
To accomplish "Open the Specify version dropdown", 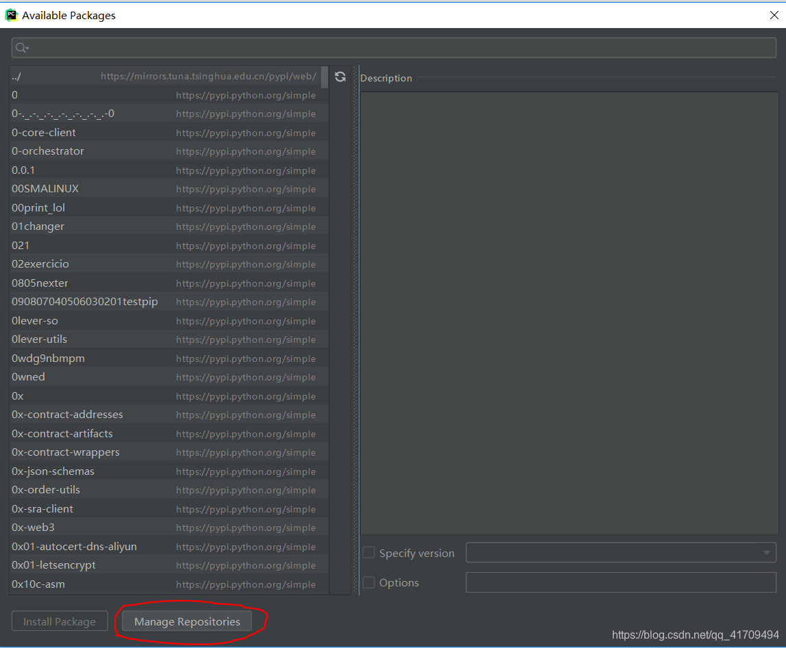I will pos(620,552).
